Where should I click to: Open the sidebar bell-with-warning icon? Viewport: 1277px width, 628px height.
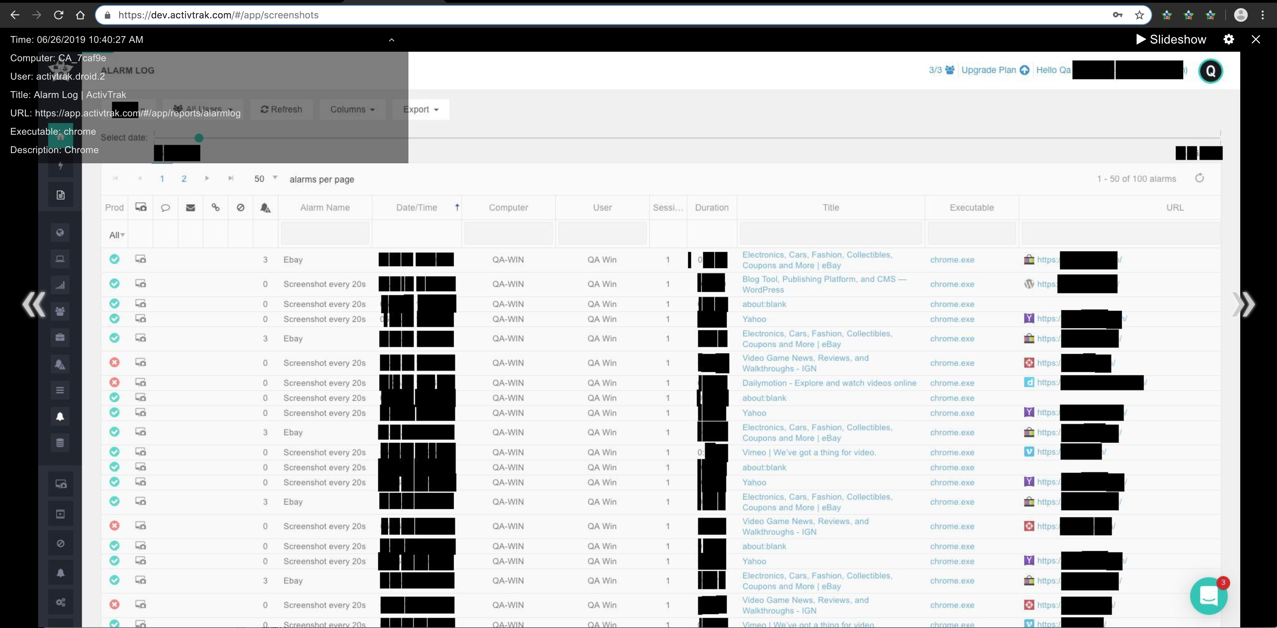pos(60,364)
